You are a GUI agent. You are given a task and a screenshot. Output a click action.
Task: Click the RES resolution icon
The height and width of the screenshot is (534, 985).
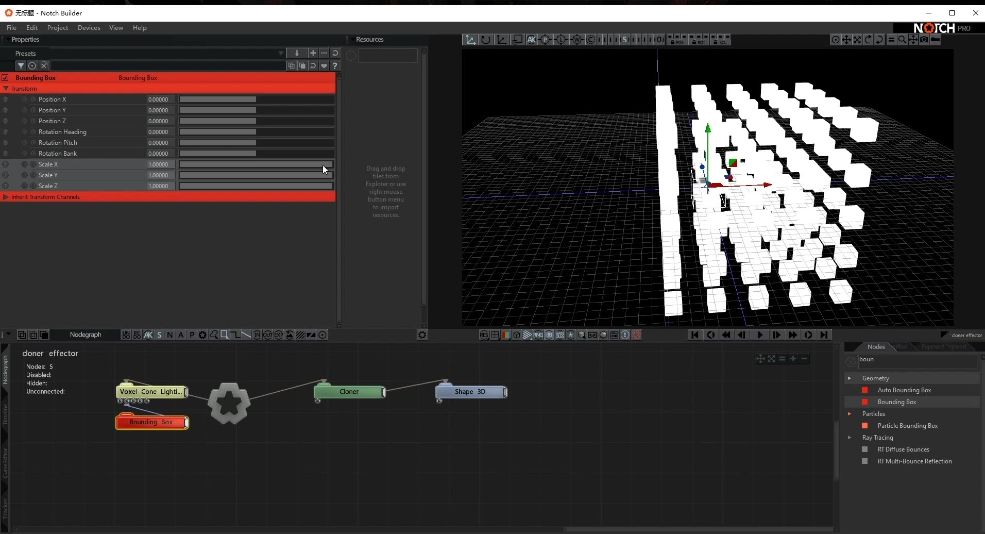(484, 335)
